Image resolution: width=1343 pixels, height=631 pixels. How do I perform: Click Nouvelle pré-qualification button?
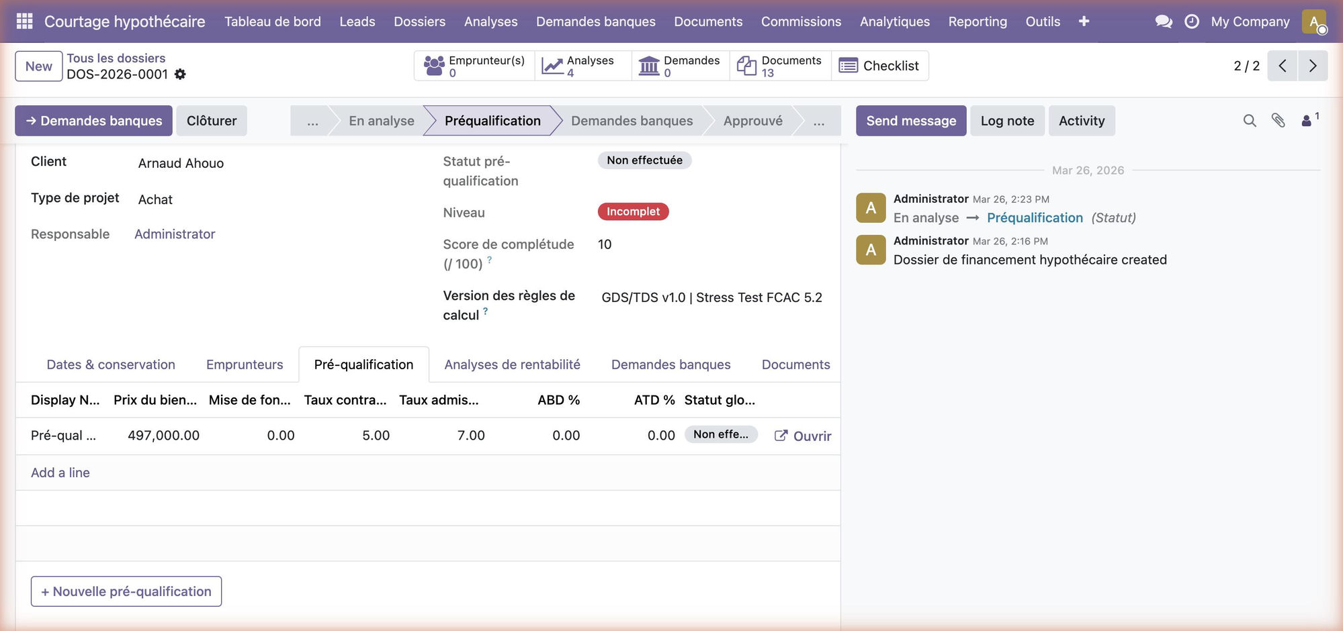pos(126,591)
